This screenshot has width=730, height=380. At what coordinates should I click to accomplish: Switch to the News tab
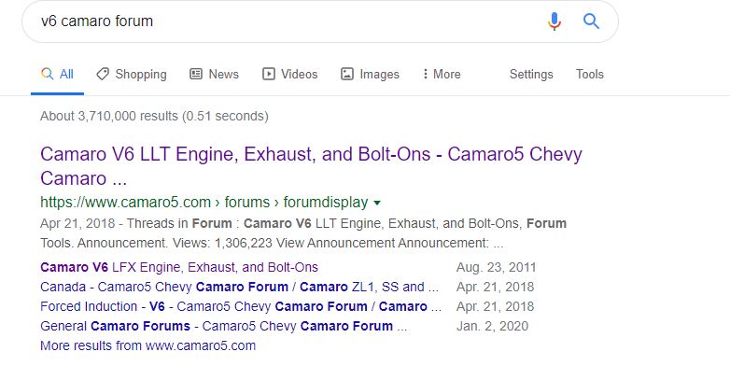coord(214,74)
